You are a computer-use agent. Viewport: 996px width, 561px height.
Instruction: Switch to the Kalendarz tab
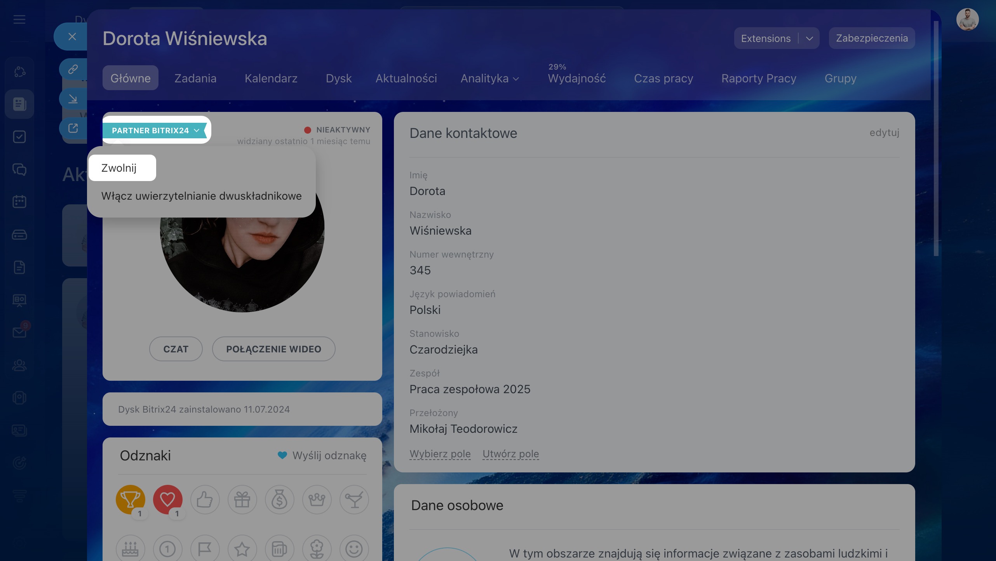pos(271,78)
